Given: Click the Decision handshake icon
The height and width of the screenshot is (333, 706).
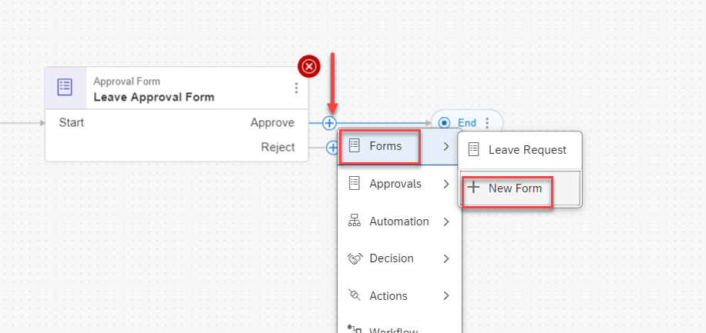Looking at the screenshot, I should click(x=355, y=258).
